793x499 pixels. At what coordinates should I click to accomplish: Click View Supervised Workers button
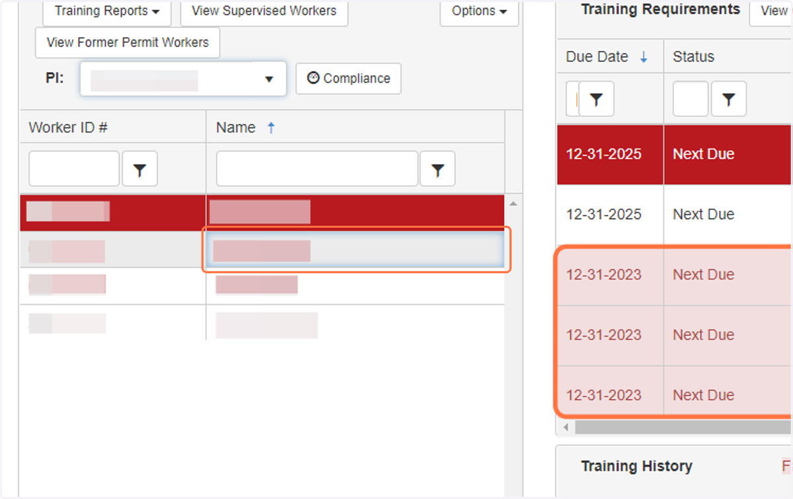point(264,11)
